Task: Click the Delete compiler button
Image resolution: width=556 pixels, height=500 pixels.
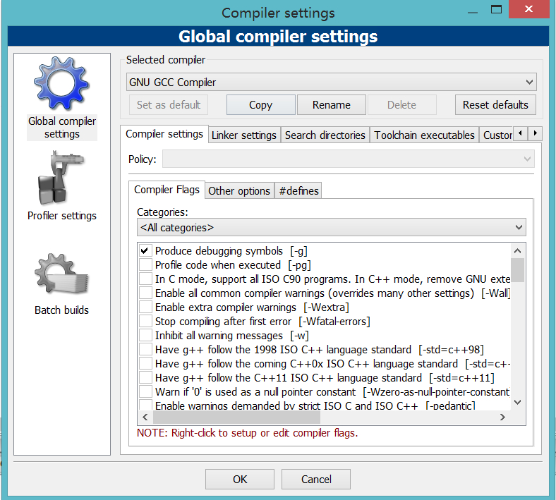Action: click(401, 105)
